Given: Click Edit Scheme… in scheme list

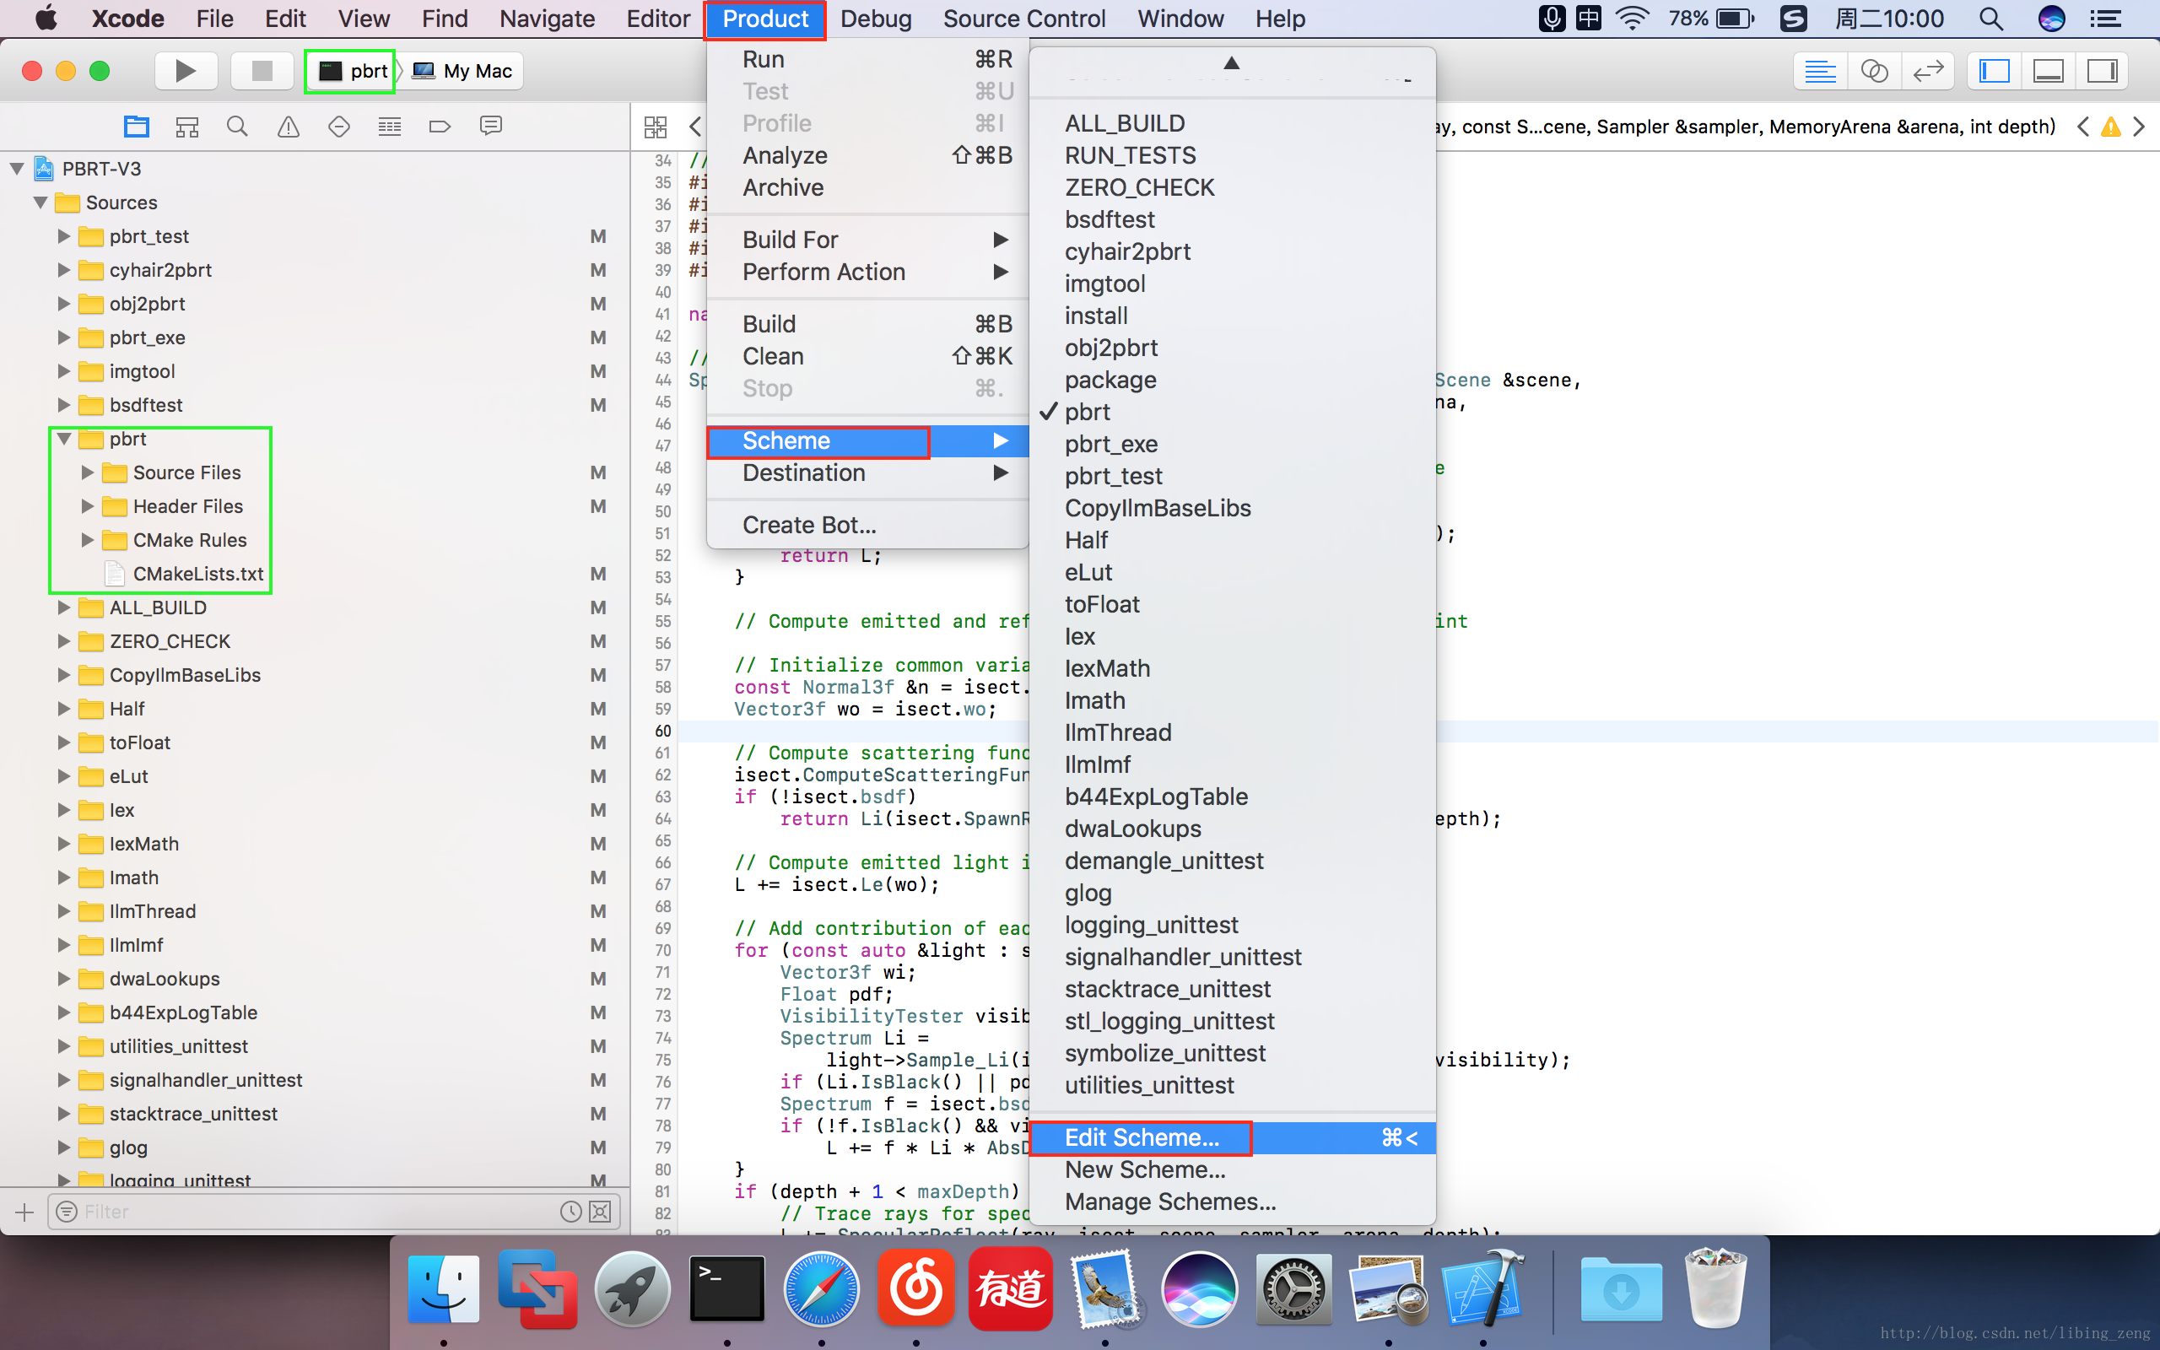Looking at the screenshot, I should [1232, 1137].
